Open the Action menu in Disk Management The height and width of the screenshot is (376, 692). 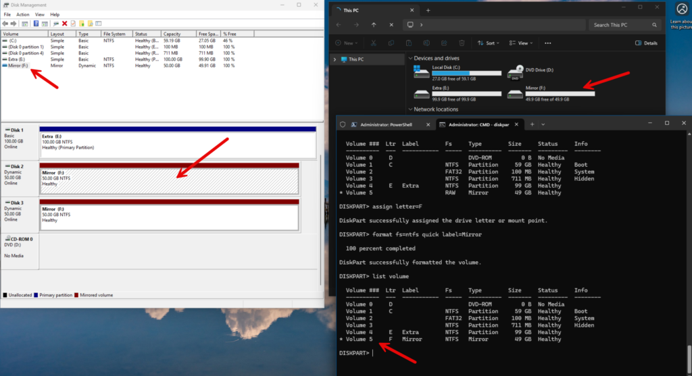[22, 15]
